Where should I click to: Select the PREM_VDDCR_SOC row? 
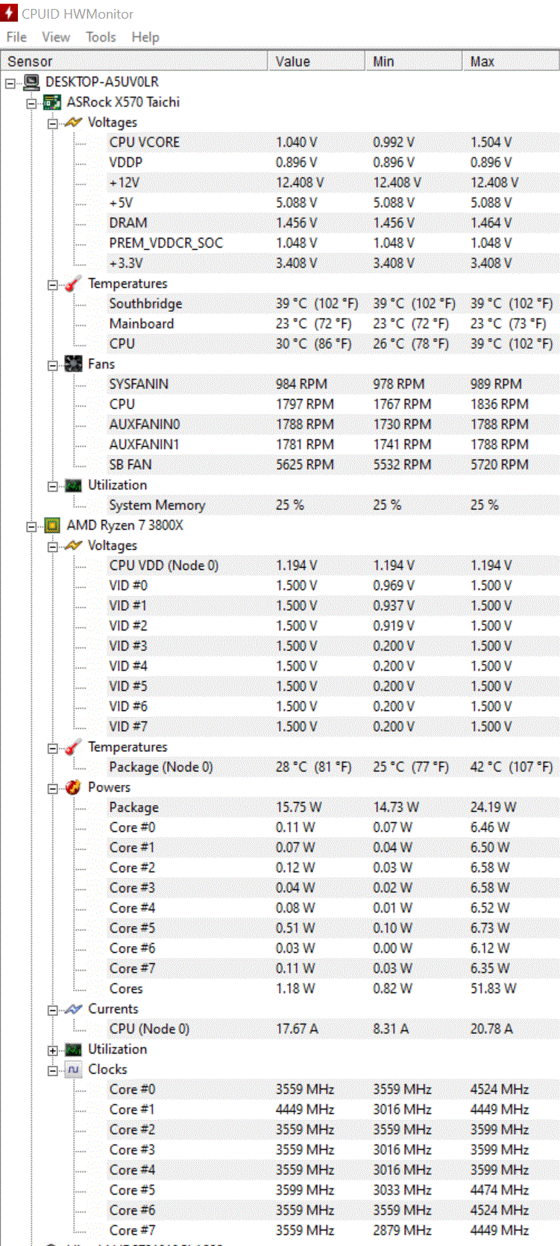[333, 243]
